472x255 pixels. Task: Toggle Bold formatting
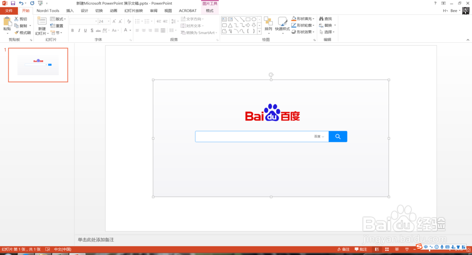pyautogui.click(x=72, y=30)
